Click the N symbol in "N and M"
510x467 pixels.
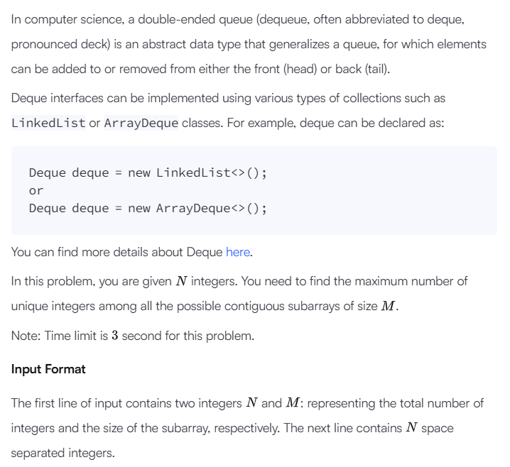[251, 403]
